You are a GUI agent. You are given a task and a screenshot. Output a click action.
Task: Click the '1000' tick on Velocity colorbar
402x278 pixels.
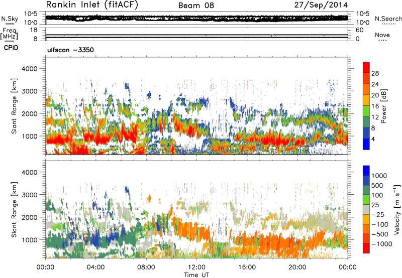point(379,176)
